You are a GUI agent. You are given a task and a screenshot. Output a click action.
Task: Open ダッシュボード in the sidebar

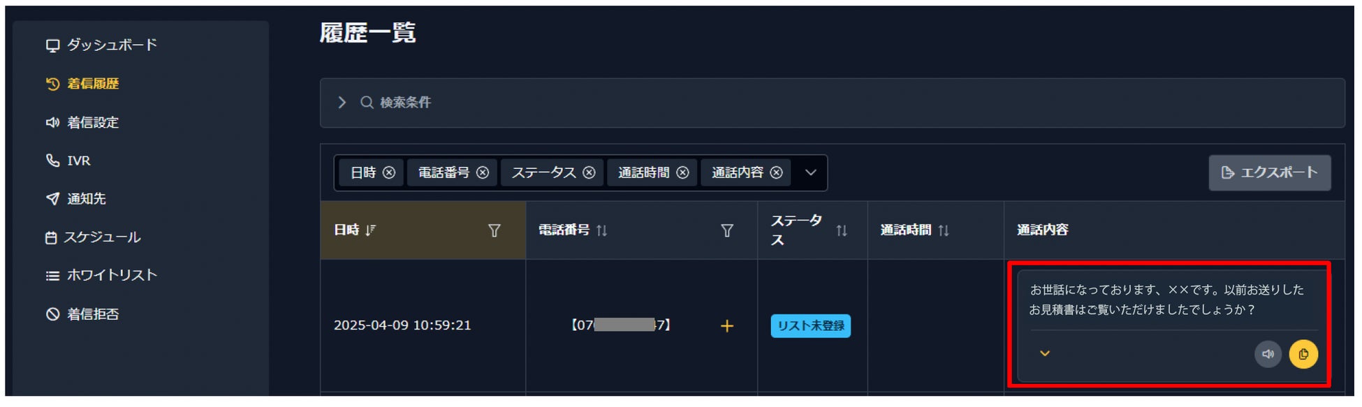click(x=111, y=45)
